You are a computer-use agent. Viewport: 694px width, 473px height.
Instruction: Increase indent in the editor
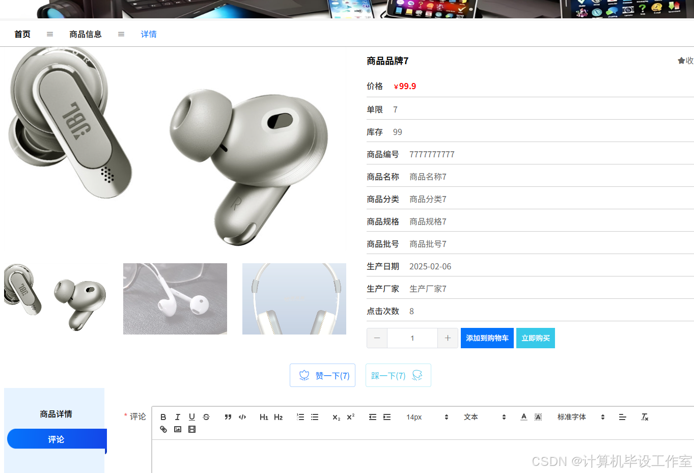click(x=387, y=417)
